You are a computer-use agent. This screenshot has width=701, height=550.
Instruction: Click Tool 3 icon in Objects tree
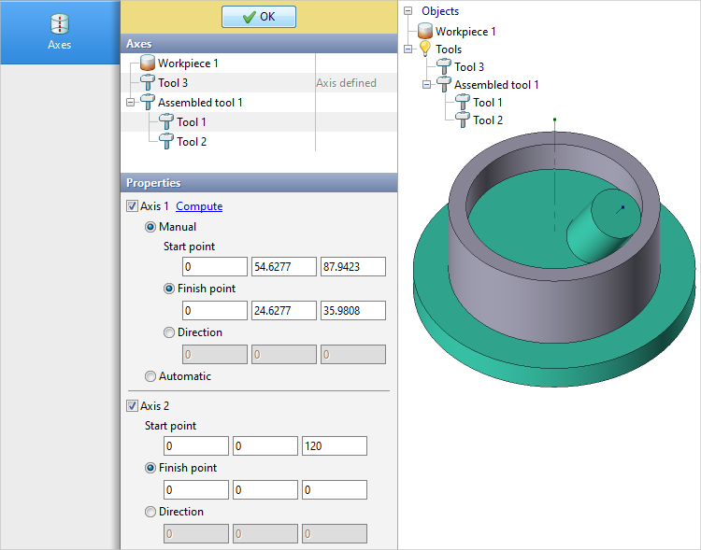(x=444, y=66)
